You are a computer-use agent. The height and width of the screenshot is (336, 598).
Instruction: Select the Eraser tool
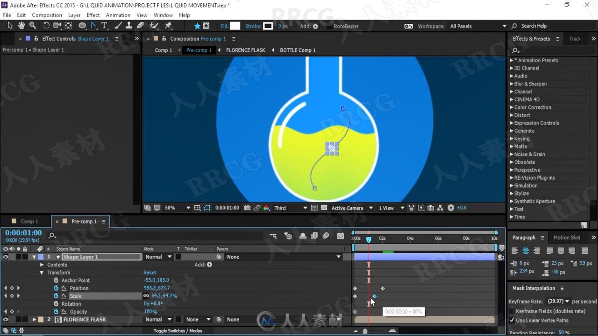pyautogui.click(x=140, y=26)
